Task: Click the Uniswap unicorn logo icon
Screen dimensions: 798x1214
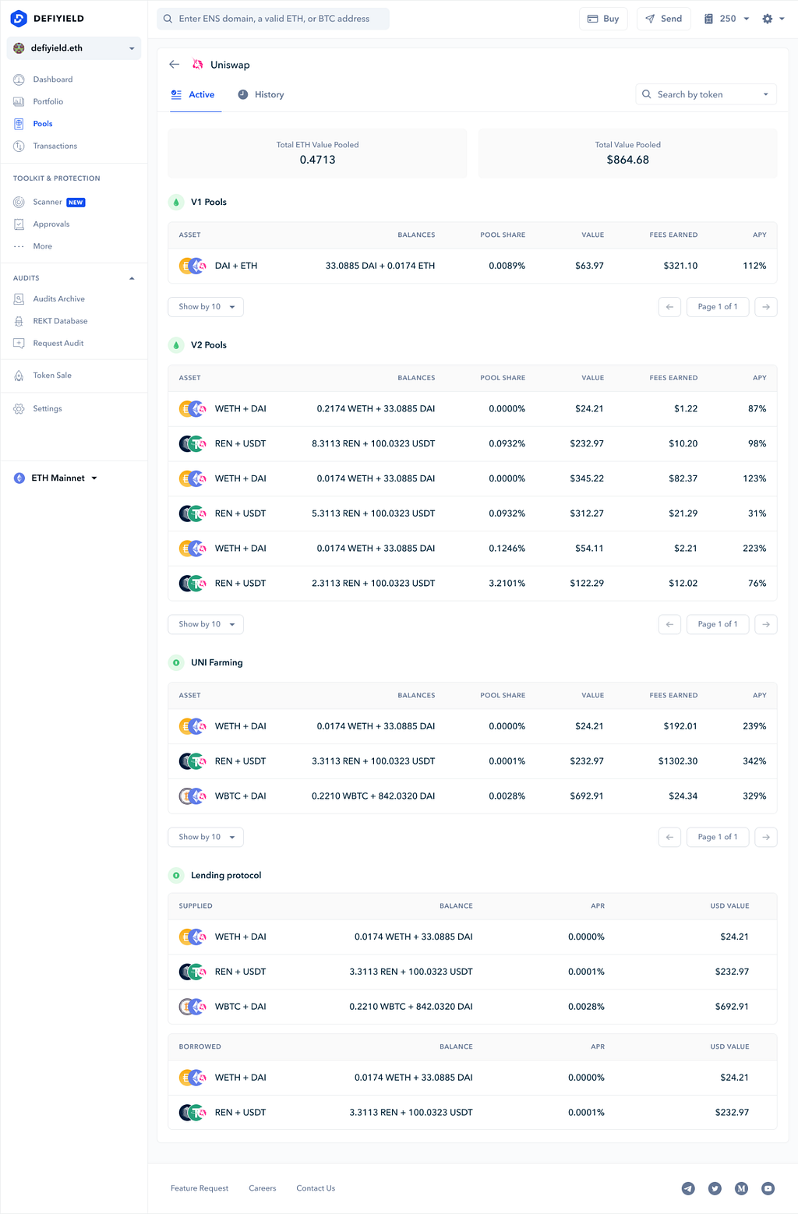Action: click(x=198, y=65)
